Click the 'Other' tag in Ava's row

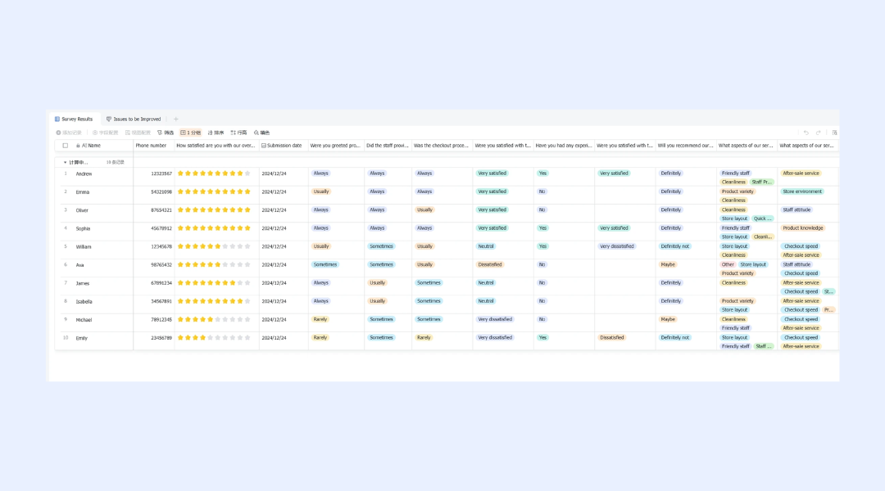click(x=728, y=264)
